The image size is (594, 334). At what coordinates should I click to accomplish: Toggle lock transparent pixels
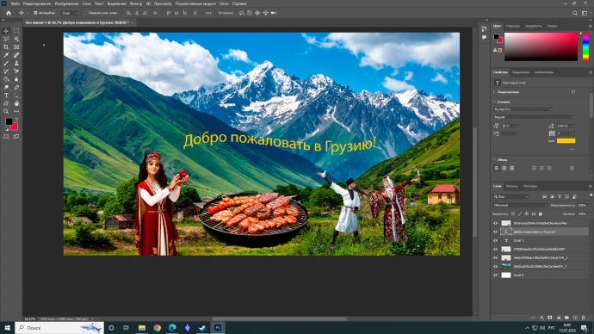[x=513, y=214]
